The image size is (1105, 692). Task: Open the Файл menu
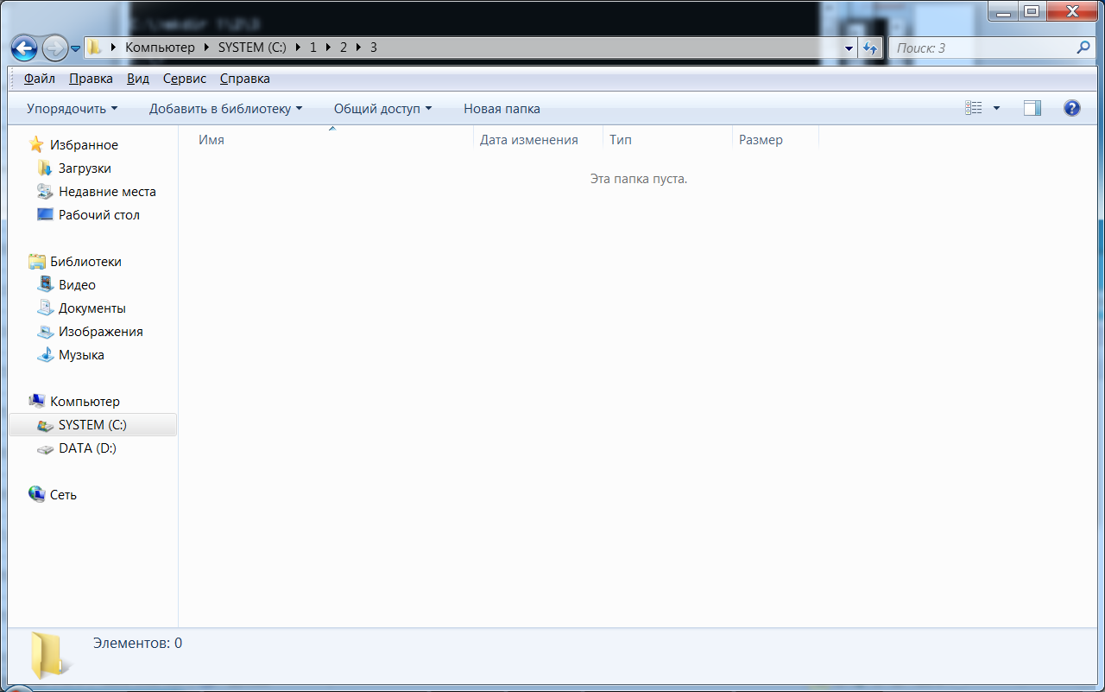(40, 79)
